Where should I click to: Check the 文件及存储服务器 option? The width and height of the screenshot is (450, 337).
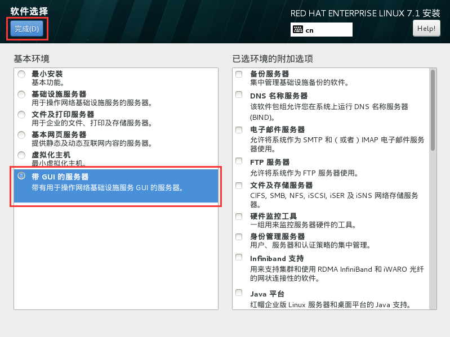click(239, 185)
